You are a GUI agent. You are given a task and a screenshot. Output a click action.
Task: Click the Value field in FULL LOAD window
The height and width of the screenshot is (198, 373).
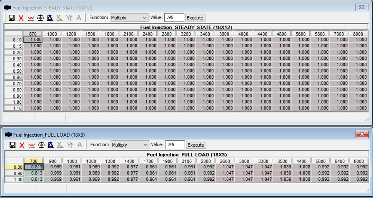click(x=175, y=145)
